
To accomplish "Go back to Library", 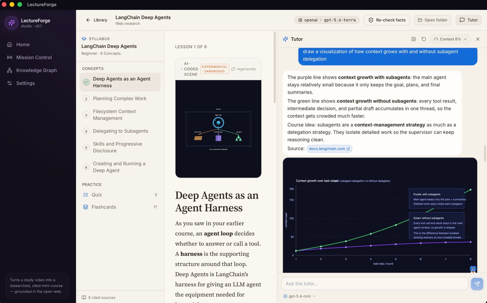I will pos(97,20).
